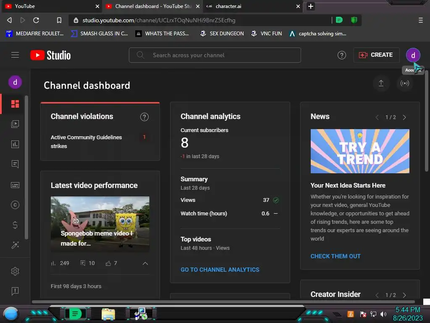Click GO TO CHANNEL ANALYTICS link
Image resolution: width=430 pixels, height=323 pixels.
pos(220,270)
